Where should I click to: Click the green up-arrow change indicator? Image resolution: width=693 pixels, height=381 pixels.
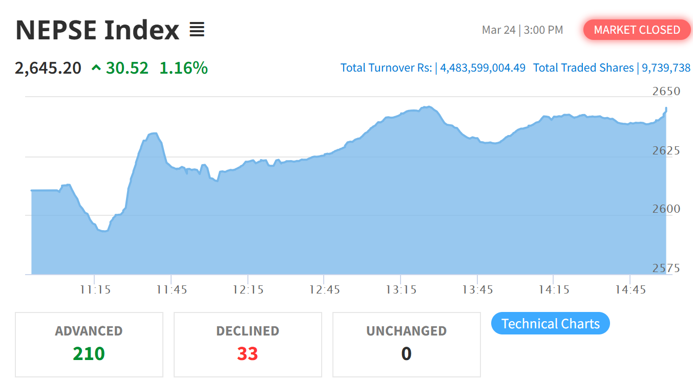96,68
